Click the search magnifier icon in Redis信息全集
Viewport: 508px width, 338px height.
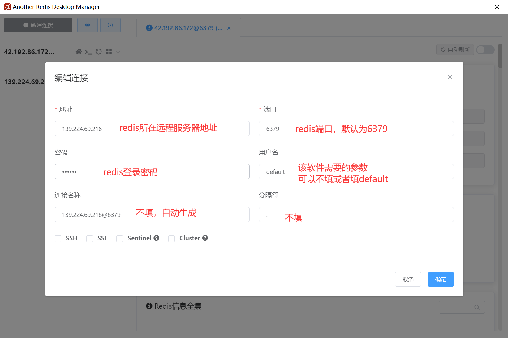click(x=477, y=307)
